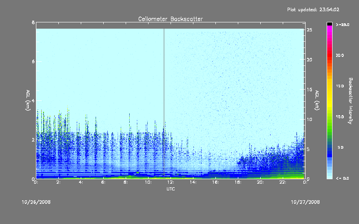Click the left 'AGL (km)' axis label

28,100
